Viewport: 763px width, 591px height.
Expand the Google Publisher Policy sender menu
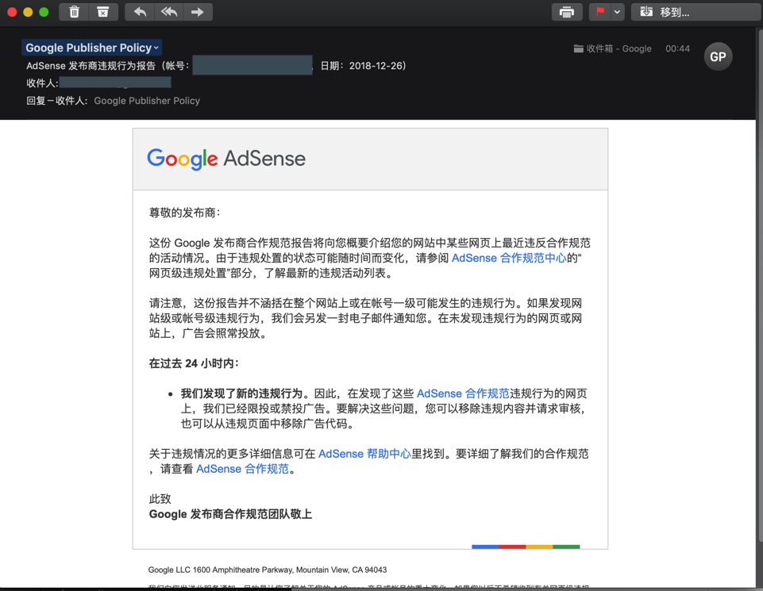point(91,48)
